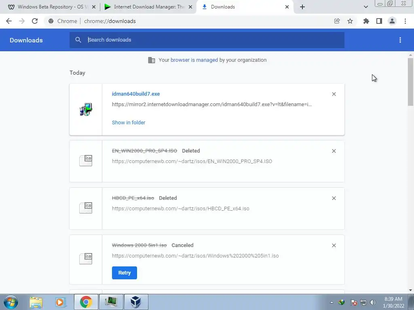Retry the Windows 2000 5in1.iso download
Viewport: 414px width, 310px height.
point(125,273)
